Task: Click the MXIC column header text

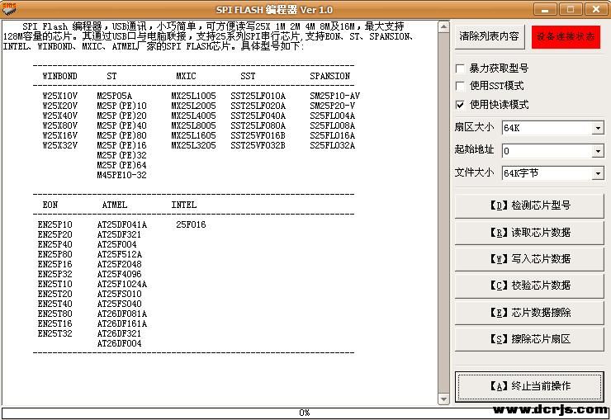Action: (x=186, y=76)
